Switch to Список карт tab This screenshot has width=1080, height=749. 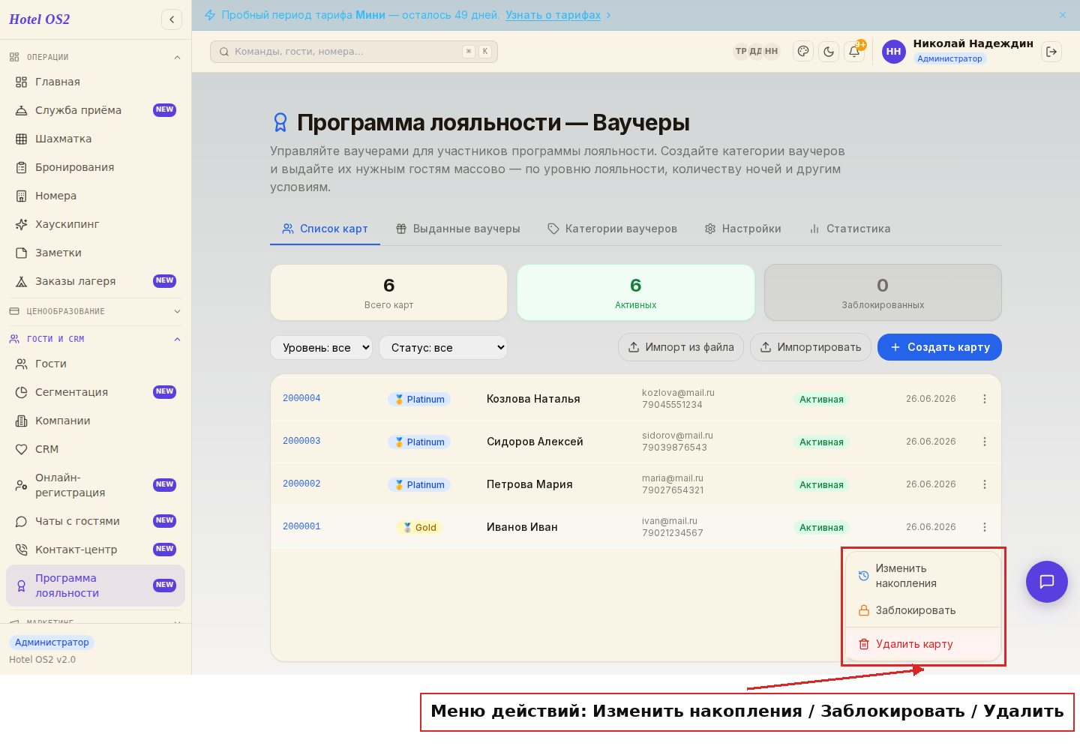[x=325, y=229]
